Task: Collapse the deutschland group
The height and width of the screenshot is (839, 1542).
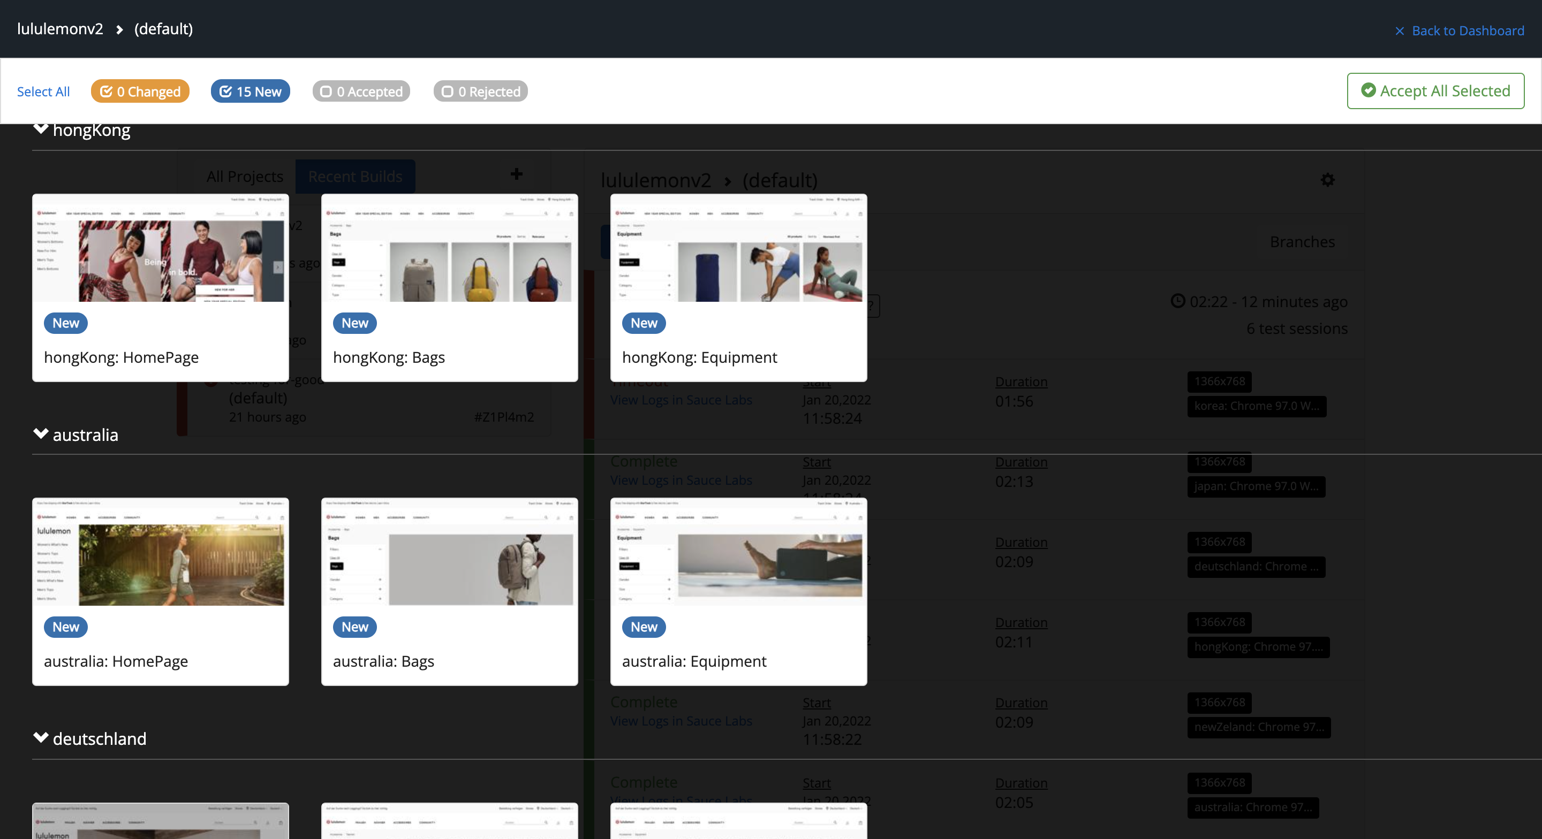Action: click(x=41, y=738)
